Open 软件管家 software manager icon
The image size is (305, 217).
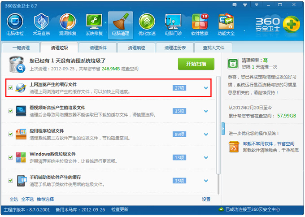(x=200, y=25)
